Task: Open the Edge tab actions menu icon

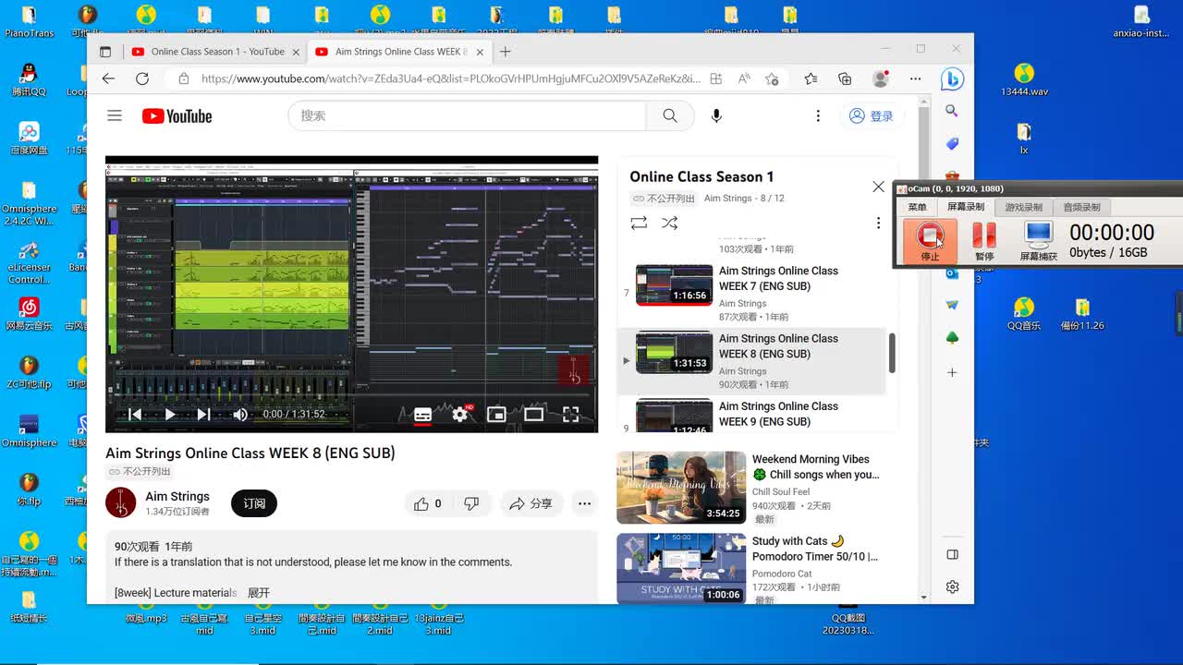Action: (x=105, y=52)
